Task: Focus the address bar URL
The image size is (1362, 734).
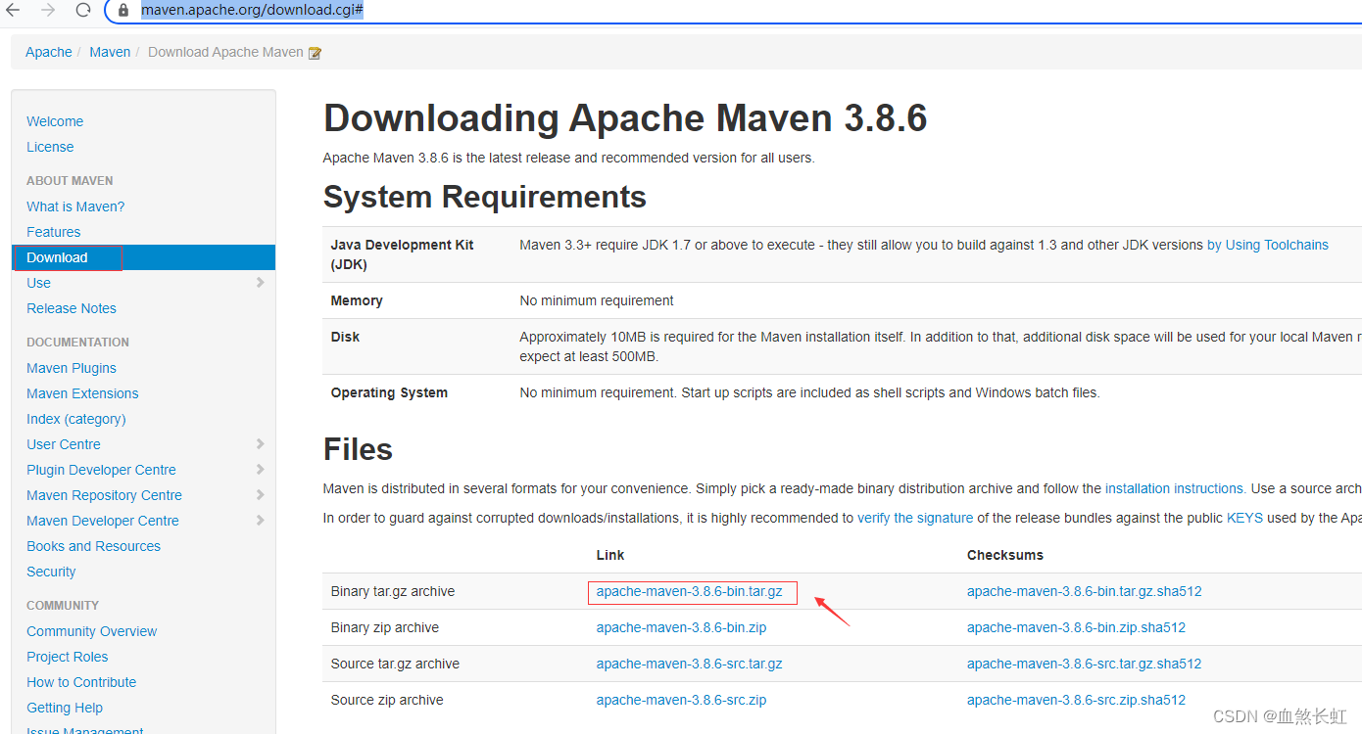Action: [253, 11]
